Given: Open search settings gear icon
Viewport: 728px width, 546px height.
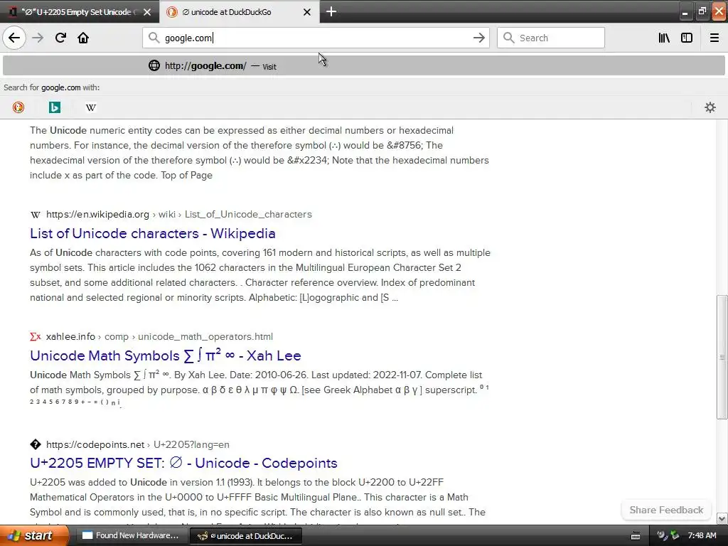Looking at the screenshot, I should click(710, 107).
